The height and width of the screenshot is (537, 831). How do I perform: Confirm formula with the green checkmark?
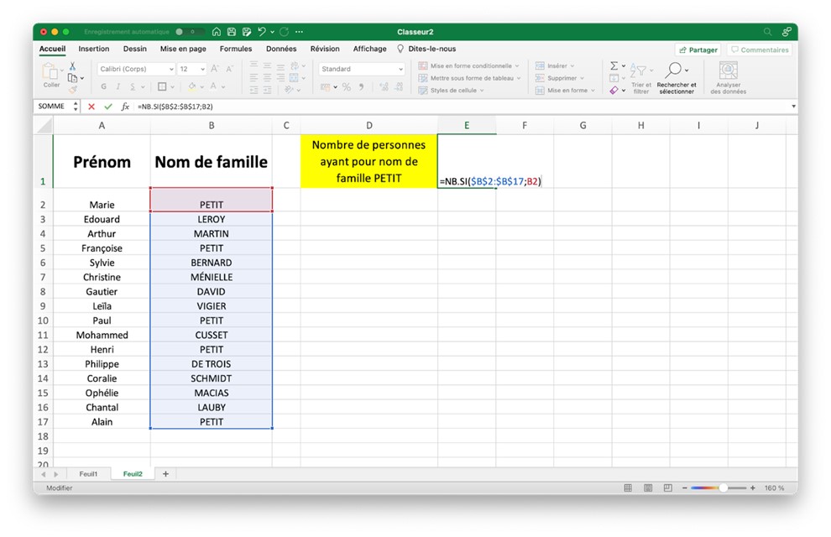(108, 106)
